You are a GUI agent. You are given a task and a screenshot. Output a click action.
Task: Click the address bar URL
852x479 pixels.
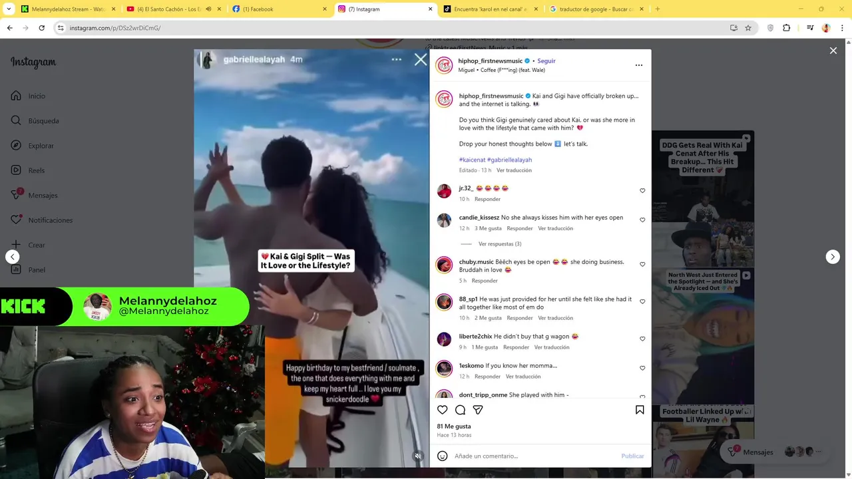pos(114,28)
